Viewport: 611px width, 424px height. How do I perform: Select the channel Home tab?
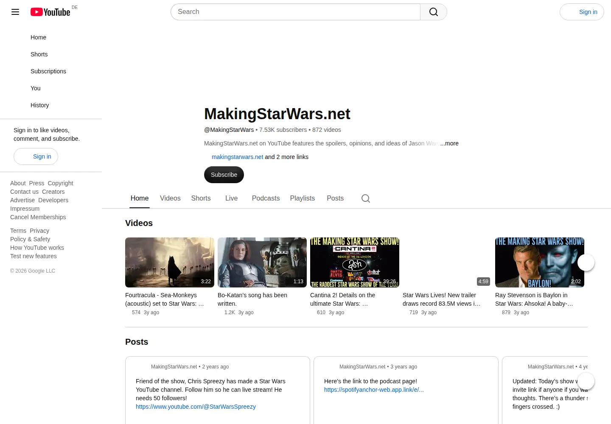click(140, 198)
